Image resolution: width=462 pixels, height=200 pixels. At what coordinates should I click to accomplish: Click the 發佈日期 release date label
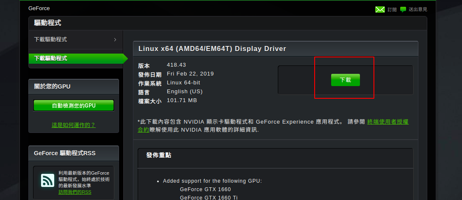pos(149,75)
